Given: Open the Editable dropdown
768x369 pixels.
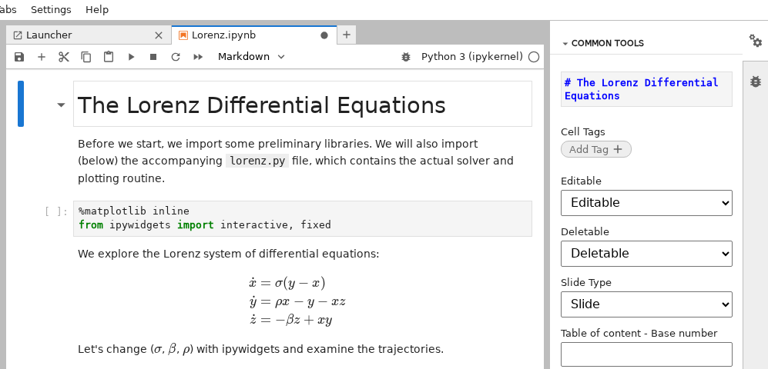Looking at the screenshot, I should coord(646,203).
